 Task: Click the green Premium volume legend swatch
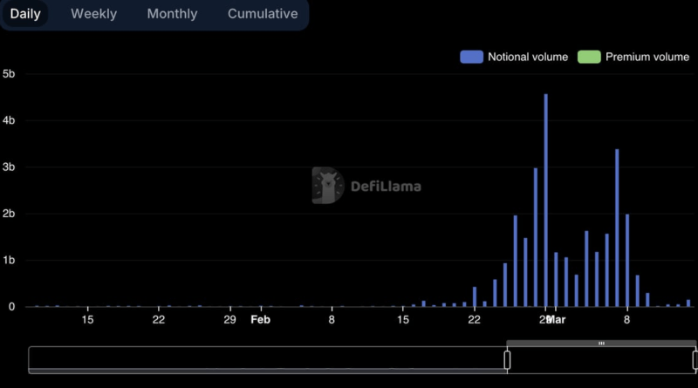[589, 57]
